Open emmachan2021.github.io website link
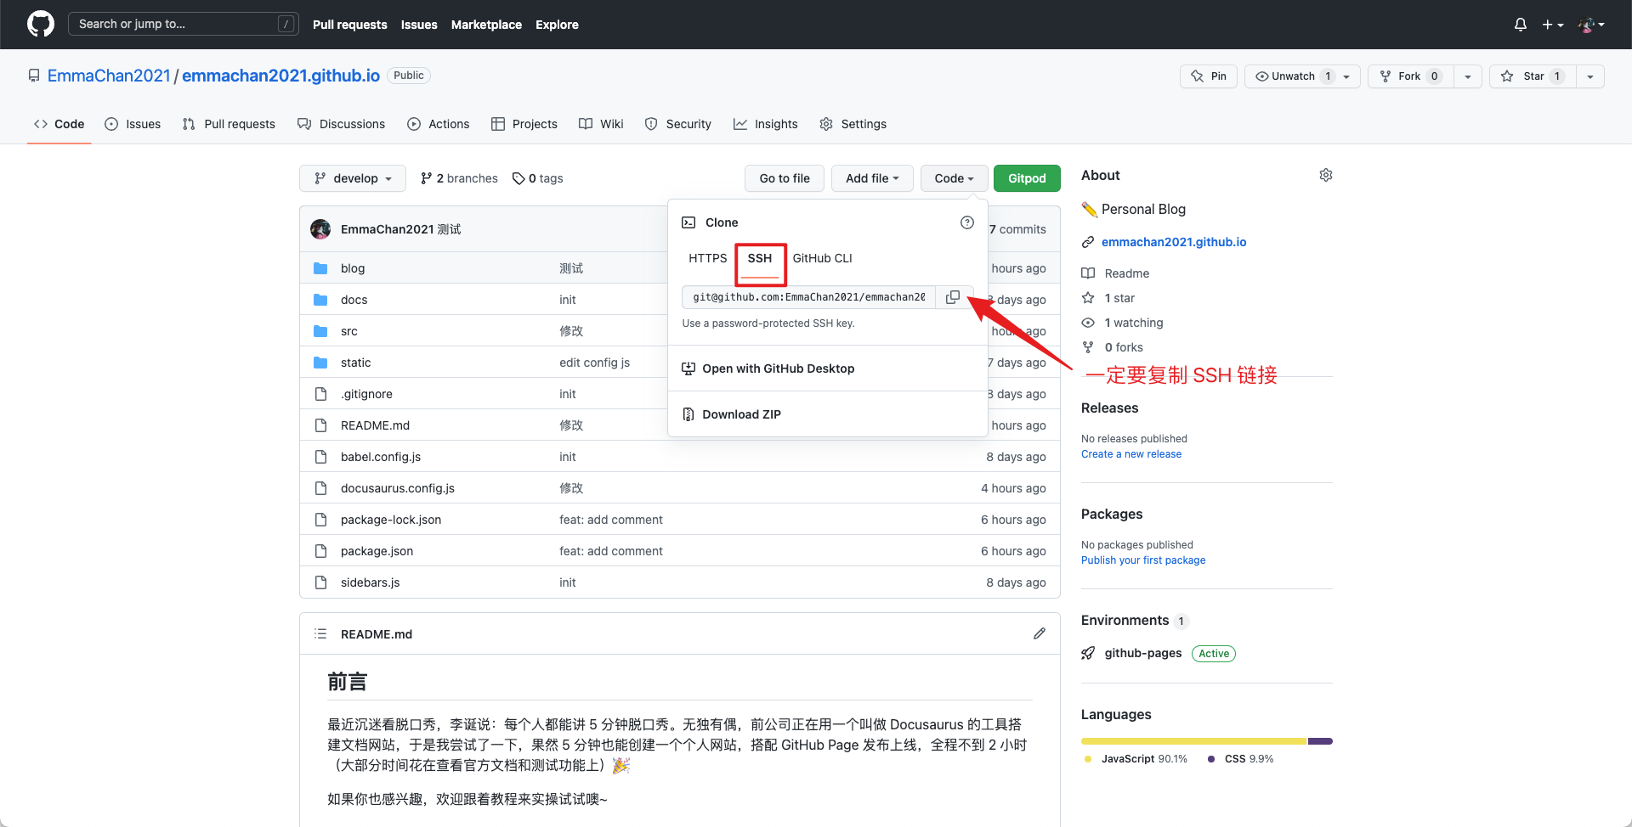This screenshot has width=1632, height=827. (x=1174, y=242)
